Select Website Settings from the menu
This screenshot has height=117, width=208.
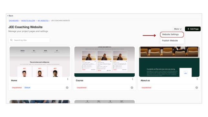[172, 35]
